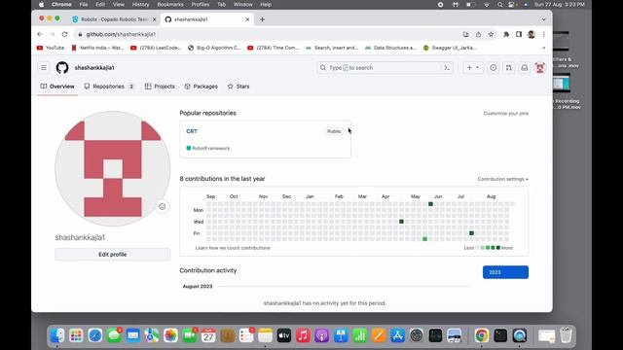The width and height of the screenshot is (623, 350).
Task: Open the GitHub issues icon
Action: click(x=494, y=68)
